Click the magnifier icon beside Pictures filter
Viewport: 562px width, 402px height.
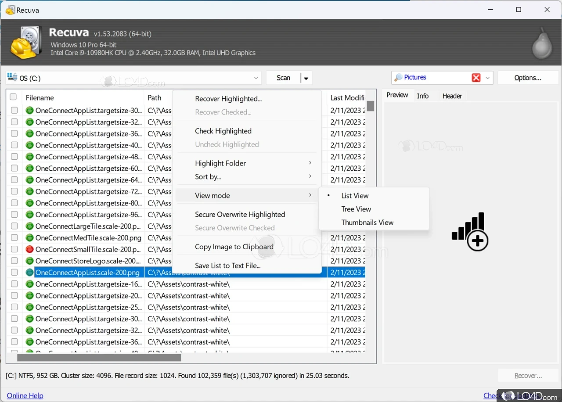click(x=398, y=78)
